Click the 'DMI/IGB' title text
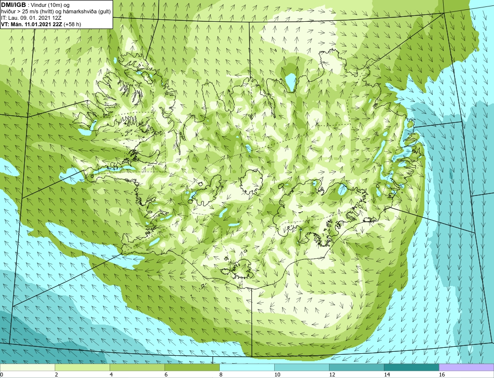The image size is (494, 378). (x=13, y=5)
